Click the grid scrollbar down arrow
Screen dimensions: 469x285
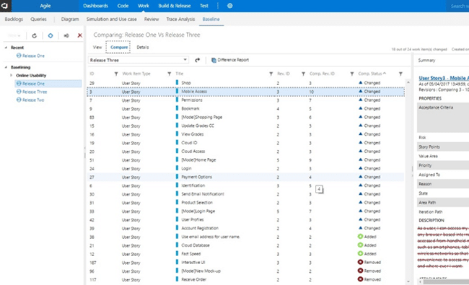pos(408,281)
